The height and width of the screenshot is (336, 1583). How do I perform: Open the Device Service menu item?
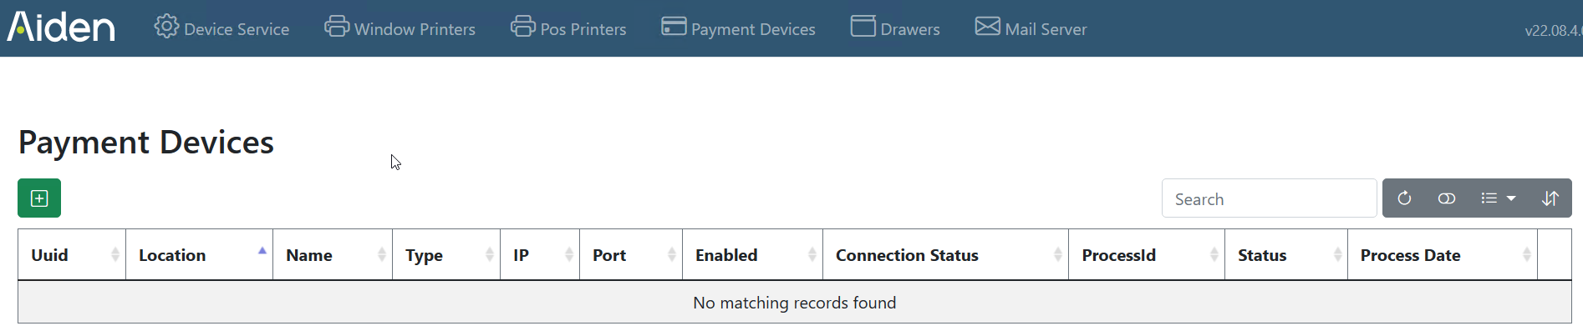coord(221,28)
